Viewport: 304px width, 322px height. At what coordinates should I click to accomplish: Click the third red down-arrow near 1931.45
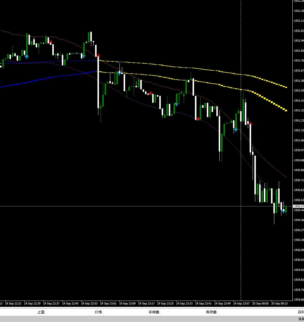(x=151, y=93)
